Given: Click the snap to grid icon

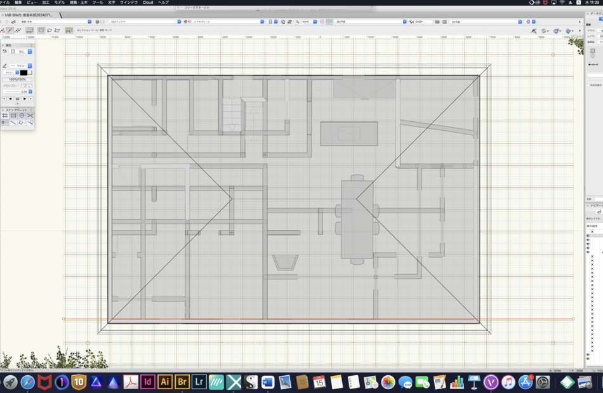Looking at the screenshot, I should click(5, 116).
